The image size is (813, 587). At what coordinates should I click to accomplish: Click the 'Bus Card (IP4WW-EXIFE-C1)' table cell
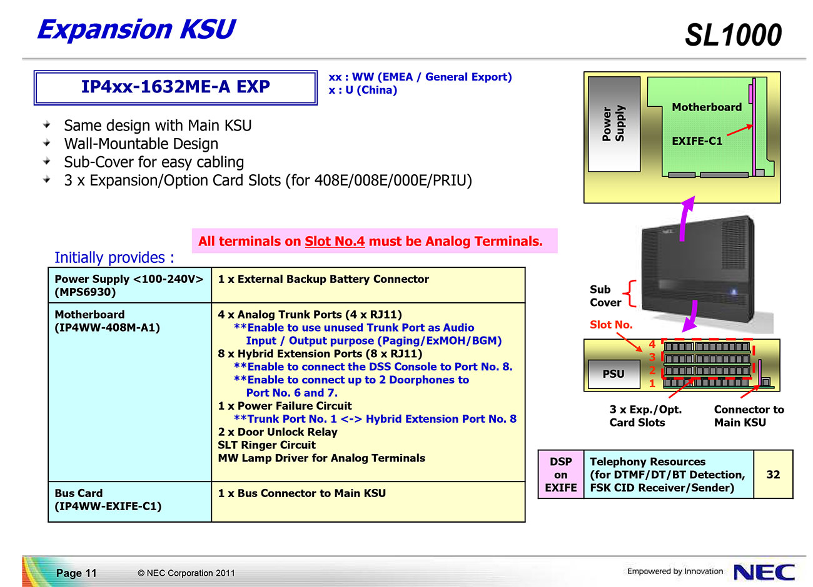click(129, 501)
